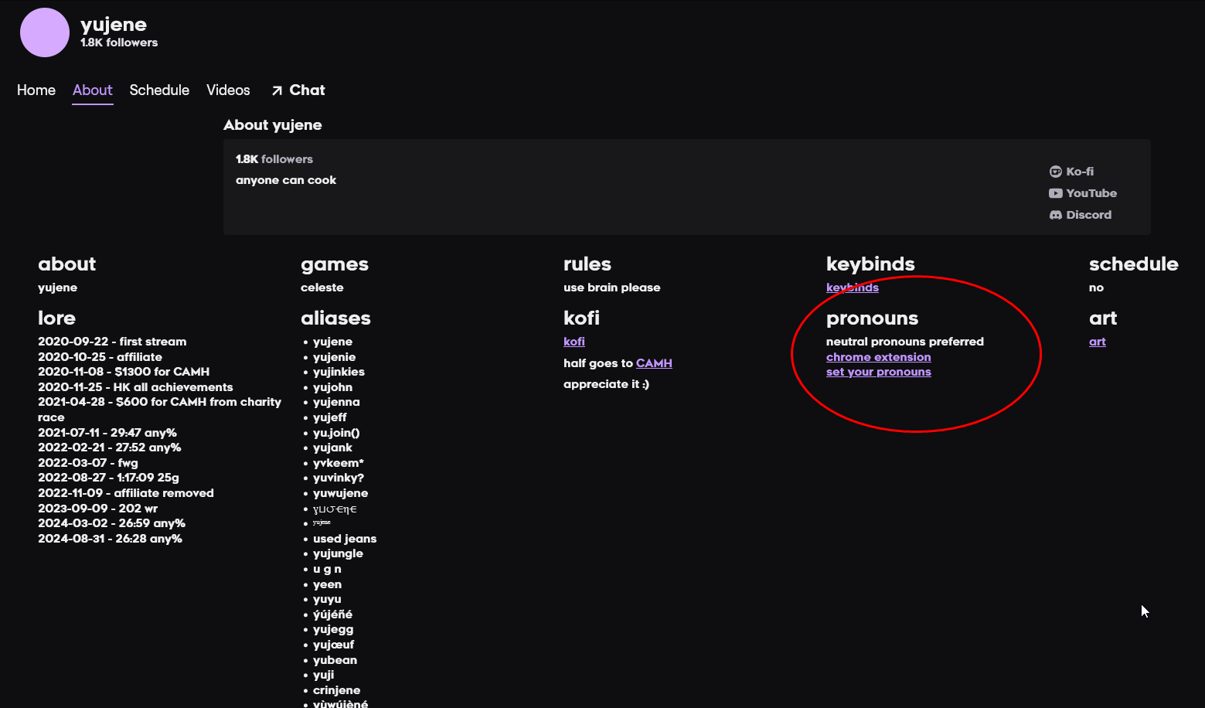Image resolution: width=1205 pixels, height=708 pixels.
Task: Click '2022-08-27 - 1:17:09 25g' entry
Action: (108, 478)
